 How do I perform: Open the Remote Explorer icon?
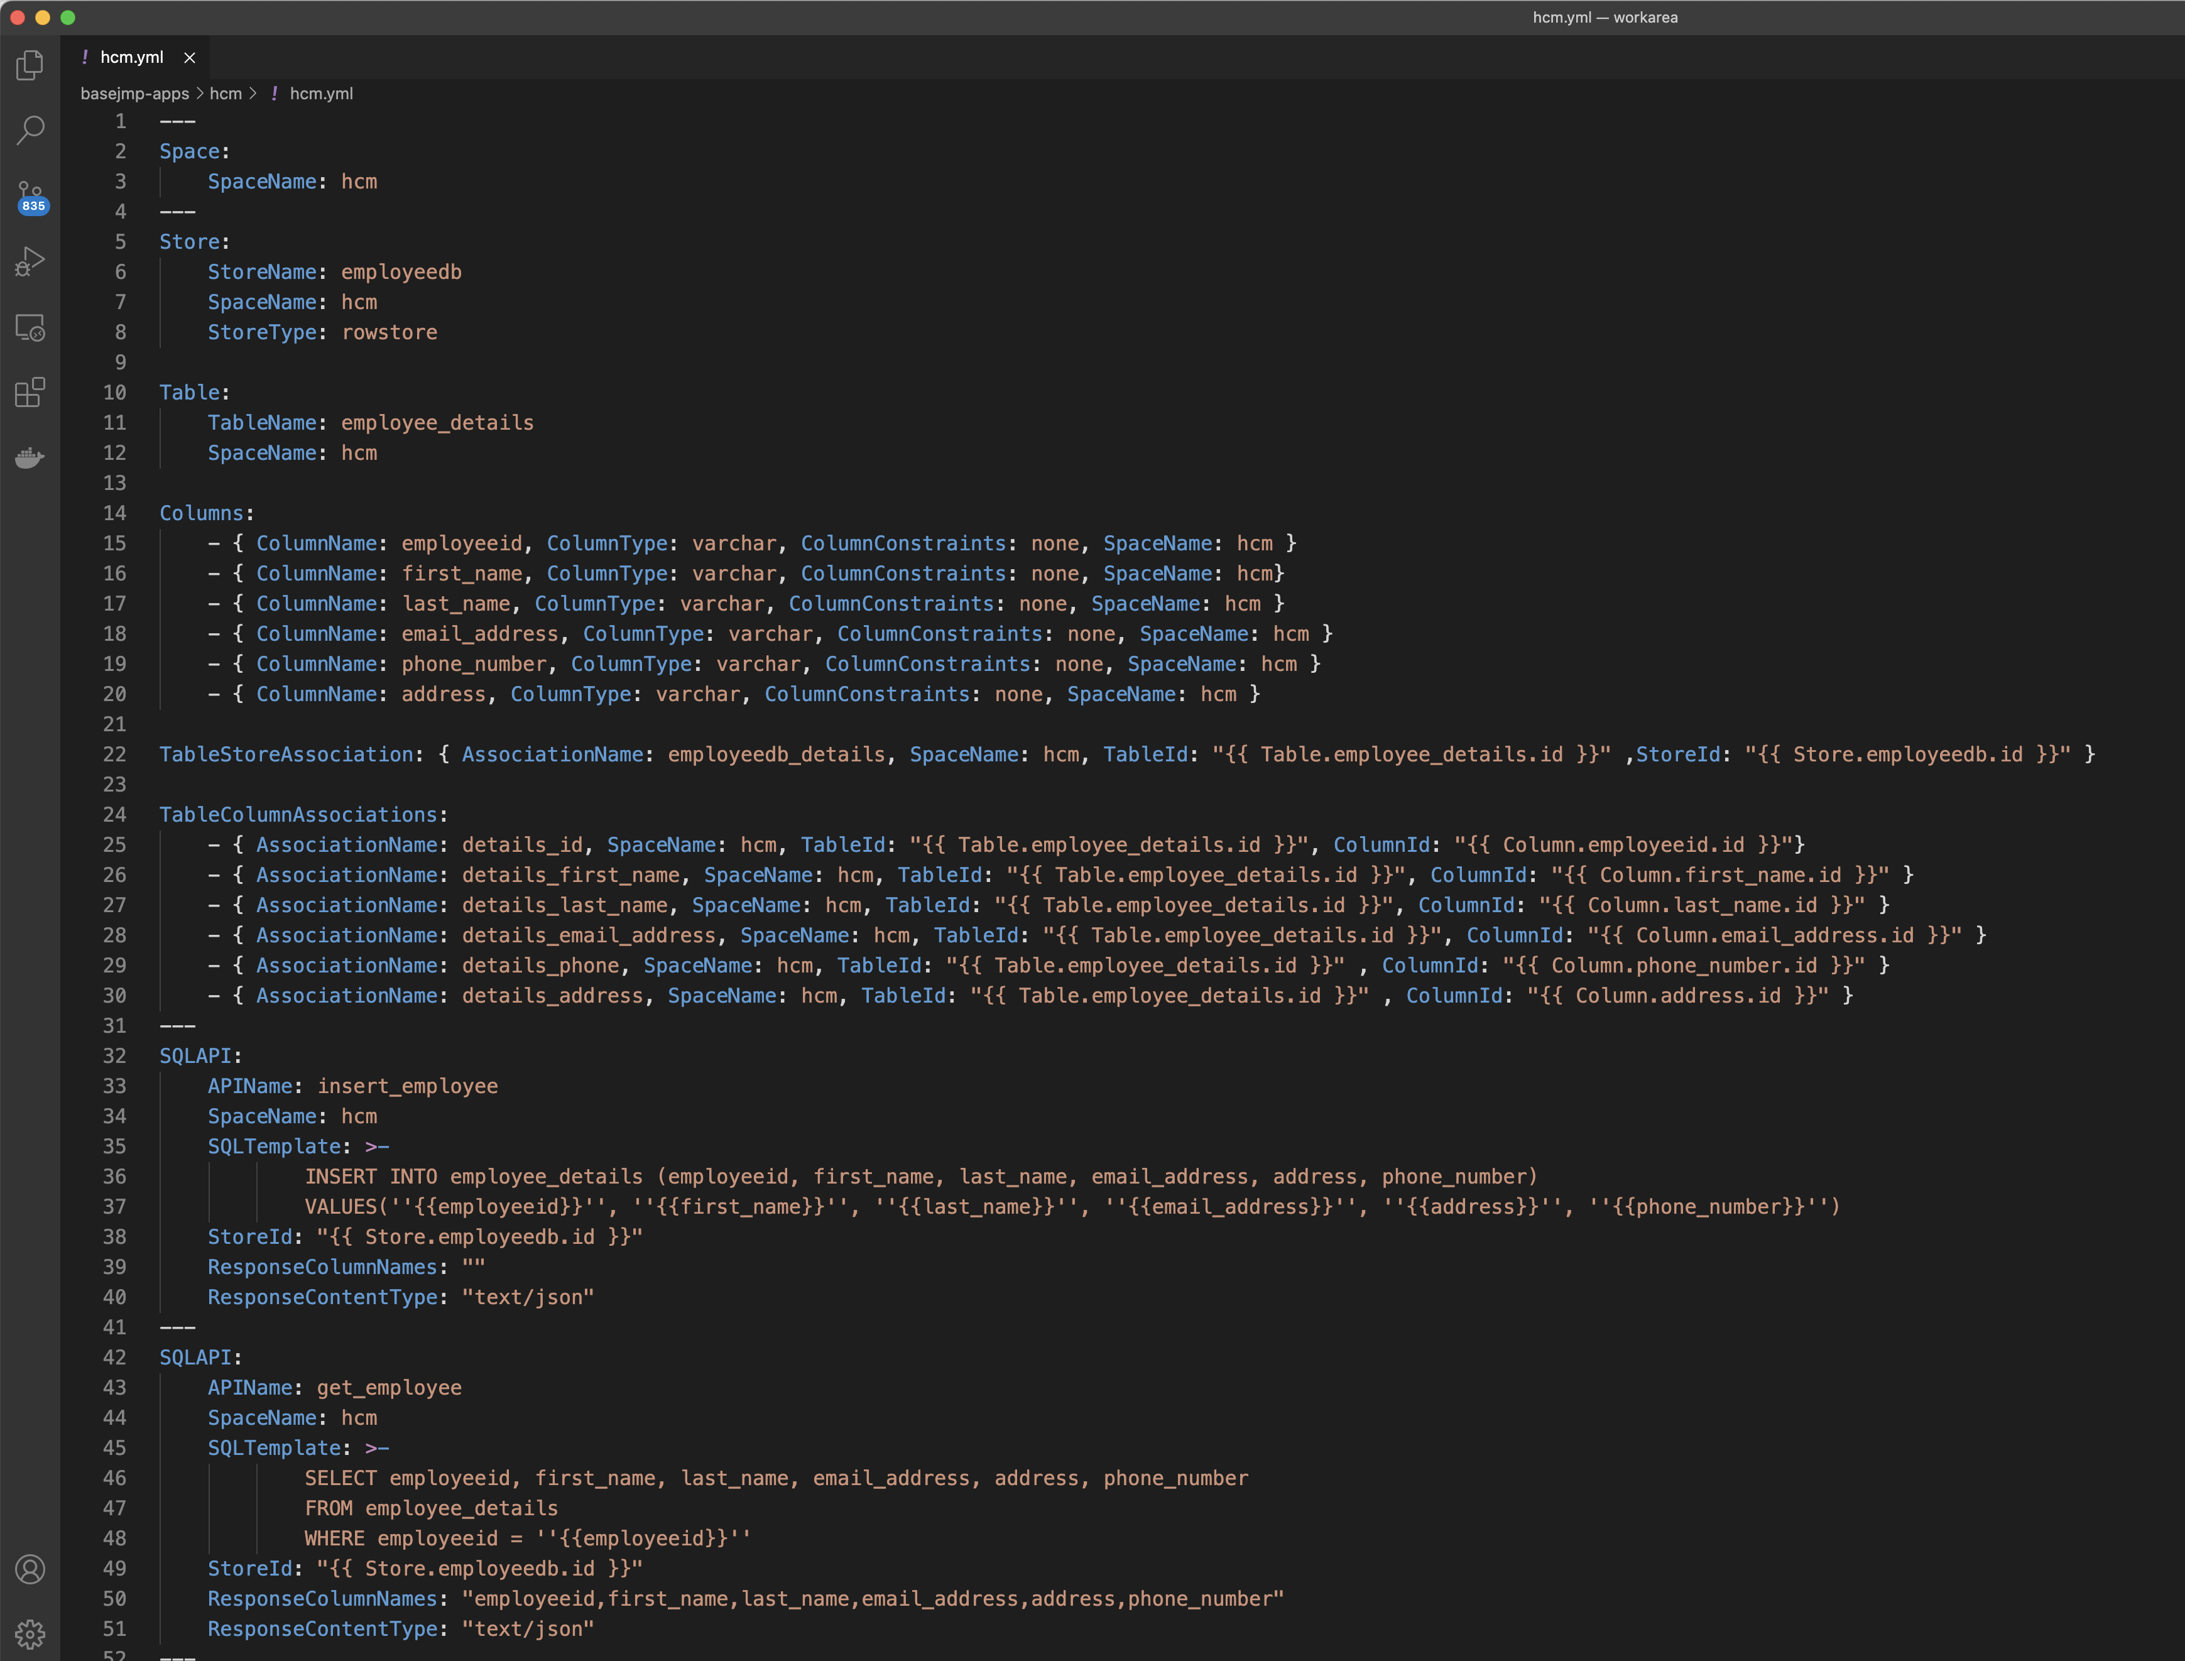[30, 327]
